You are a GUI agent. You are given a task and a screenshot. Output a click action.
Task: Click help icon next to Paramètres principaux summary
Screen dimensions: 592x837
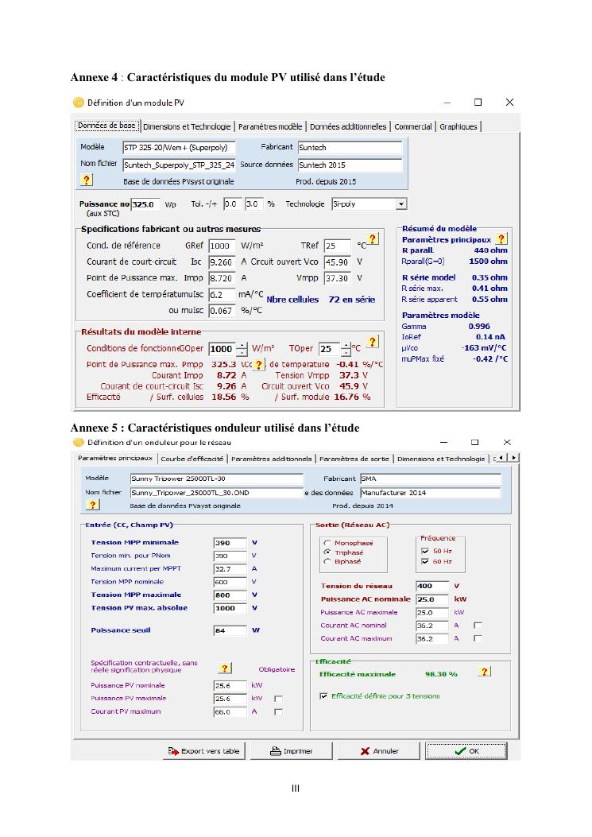coord(501,238)
